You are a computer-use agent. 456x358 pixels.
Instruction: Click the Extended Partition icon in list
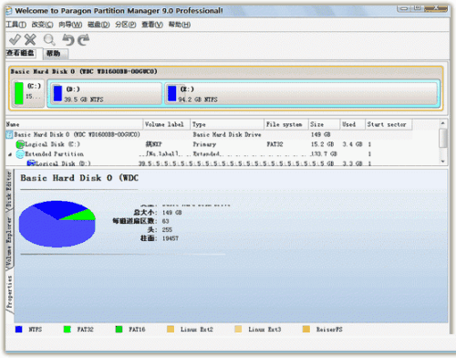pos(20,153)
